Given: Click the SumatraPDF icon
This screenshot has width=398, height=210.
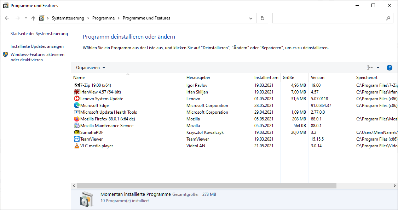Looking at the screenshot, I should (x=77, y=132).
